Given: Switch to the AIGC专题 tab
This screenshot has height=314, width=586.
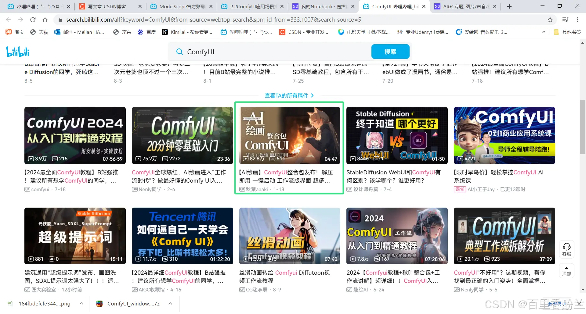Looking at the screenshot, I should [x=465, y=6].
